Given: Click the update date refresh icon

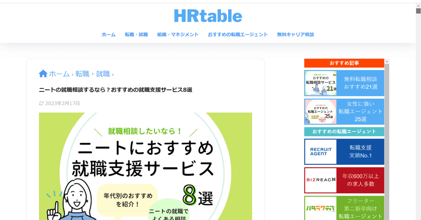Looking at the screenshot, I should click(x=41, y=103).
